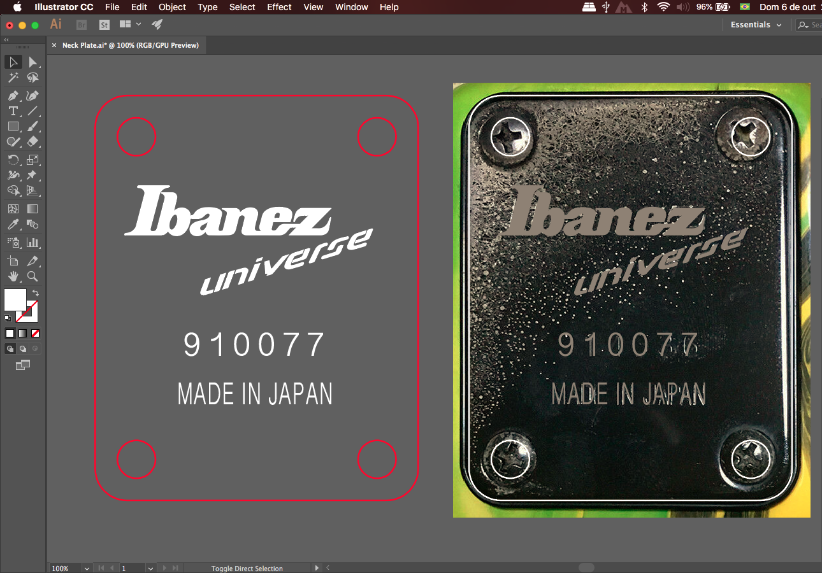
Task: Open the Effect menu
Action: pyautogui.click(x=279, y=7)
